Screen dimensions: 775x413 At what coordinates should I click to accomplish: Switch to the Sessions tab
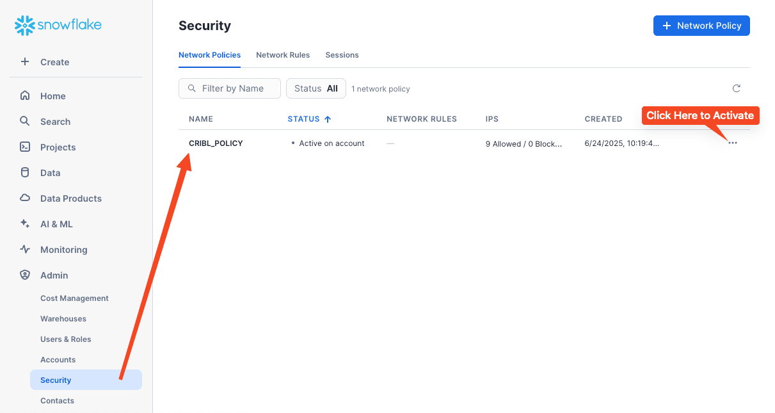coord(342,55)
